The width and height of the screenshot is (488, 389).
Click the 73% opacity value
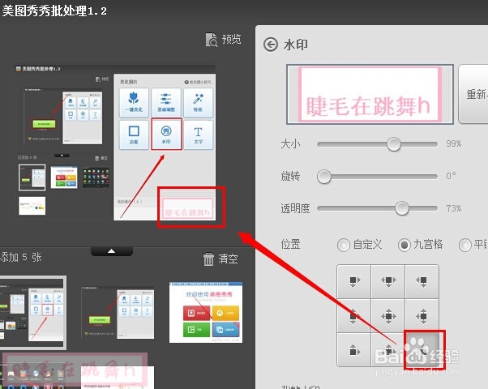point(453,208)
